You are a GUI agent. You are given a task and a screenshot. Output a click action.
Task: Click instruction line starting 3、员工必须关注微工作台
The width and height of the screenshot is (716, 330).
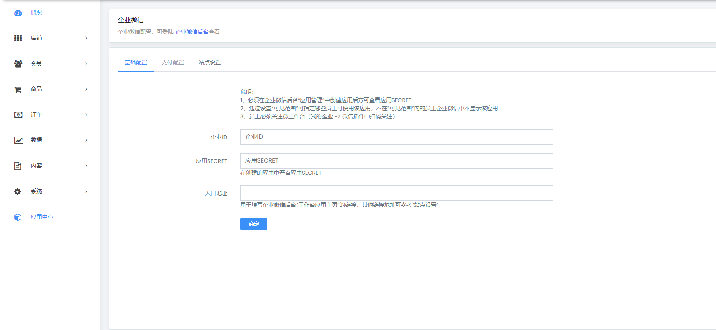tap(317, 116)
